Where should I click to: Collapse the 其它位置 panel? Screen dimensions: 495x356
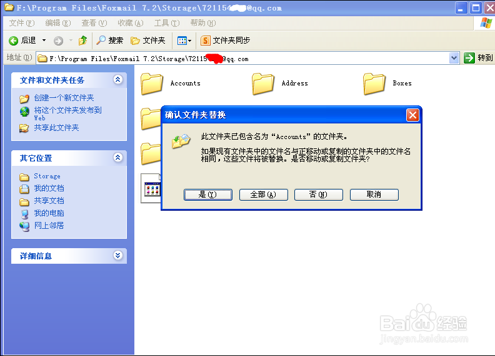(117, 158)
